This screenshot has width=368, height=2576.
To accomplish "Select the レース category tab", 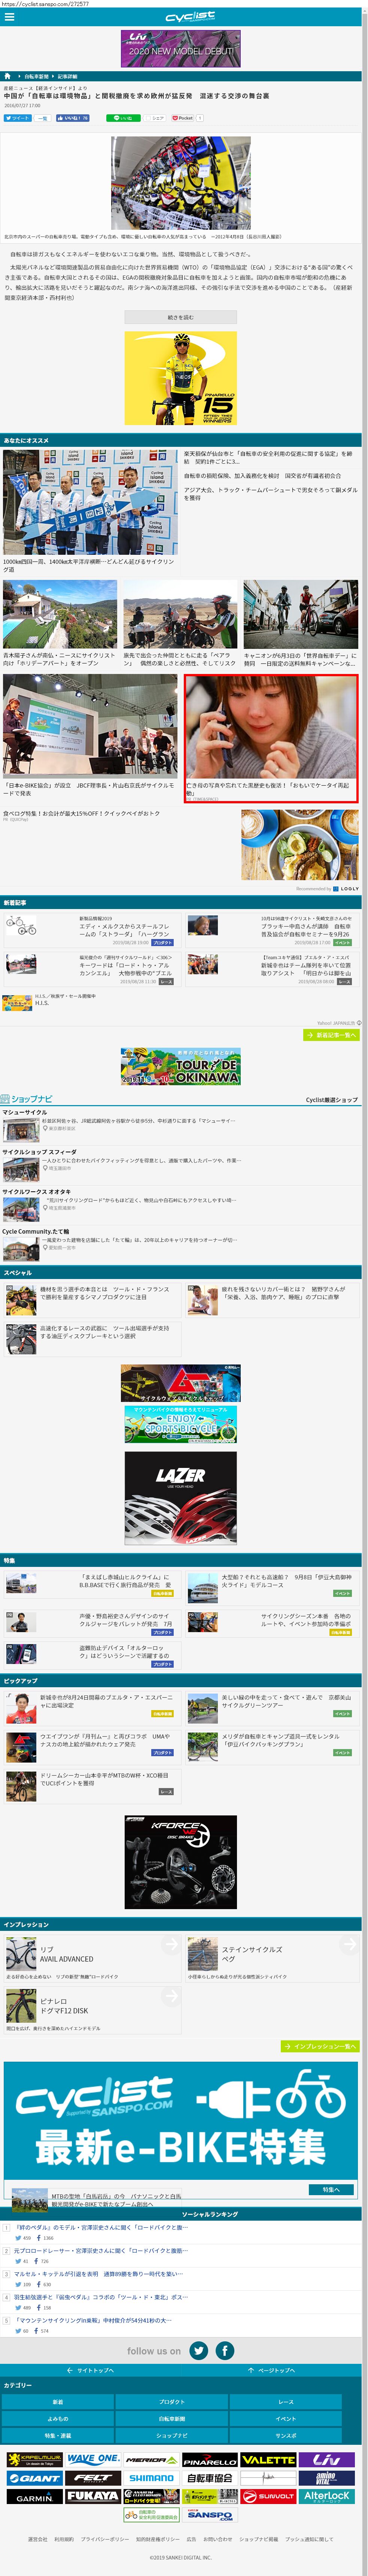I will pos(286,2402).
